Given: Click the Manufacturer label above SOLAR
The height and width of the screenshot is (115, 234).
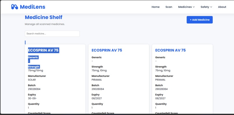Looking at the screenshot, I should tap(37, 76).
